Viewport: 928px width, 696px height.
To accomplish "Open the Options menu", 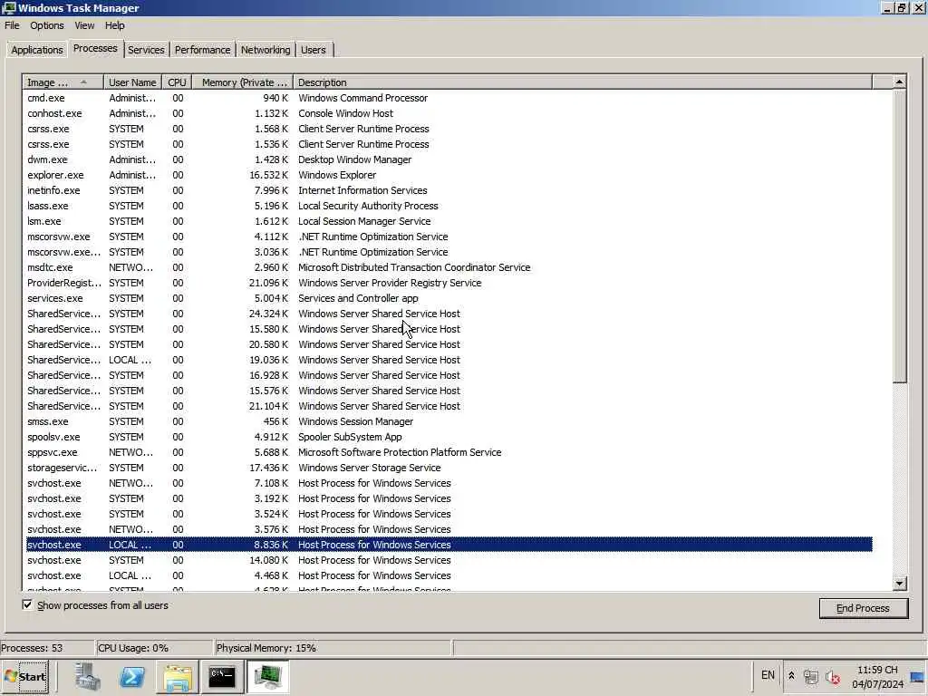I will pyautogui.click(x=47, y=25).
